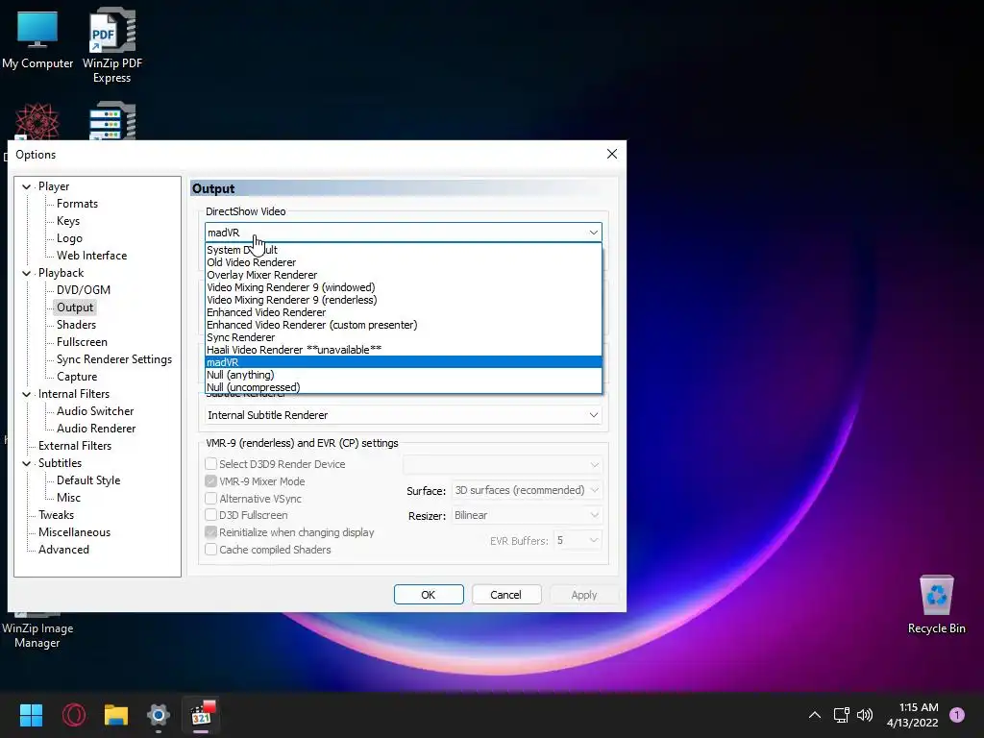Toggle VMR-9 Mixer Mode checkbox
This screenshot has width=984, height=738.
[211, 481]
